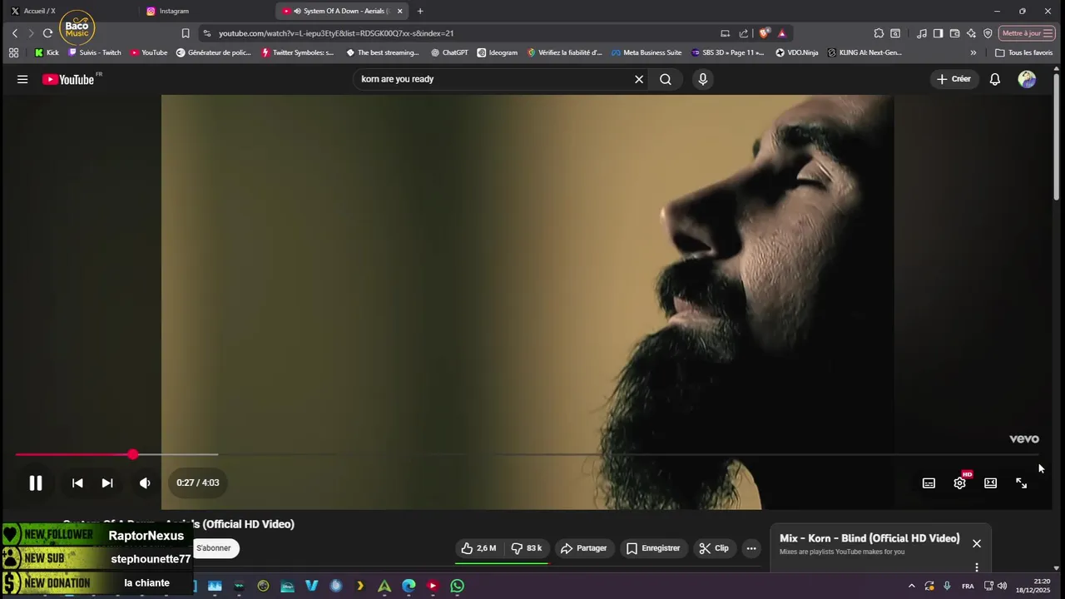Open the VDO.Ninja bookmark

point(797,52)
